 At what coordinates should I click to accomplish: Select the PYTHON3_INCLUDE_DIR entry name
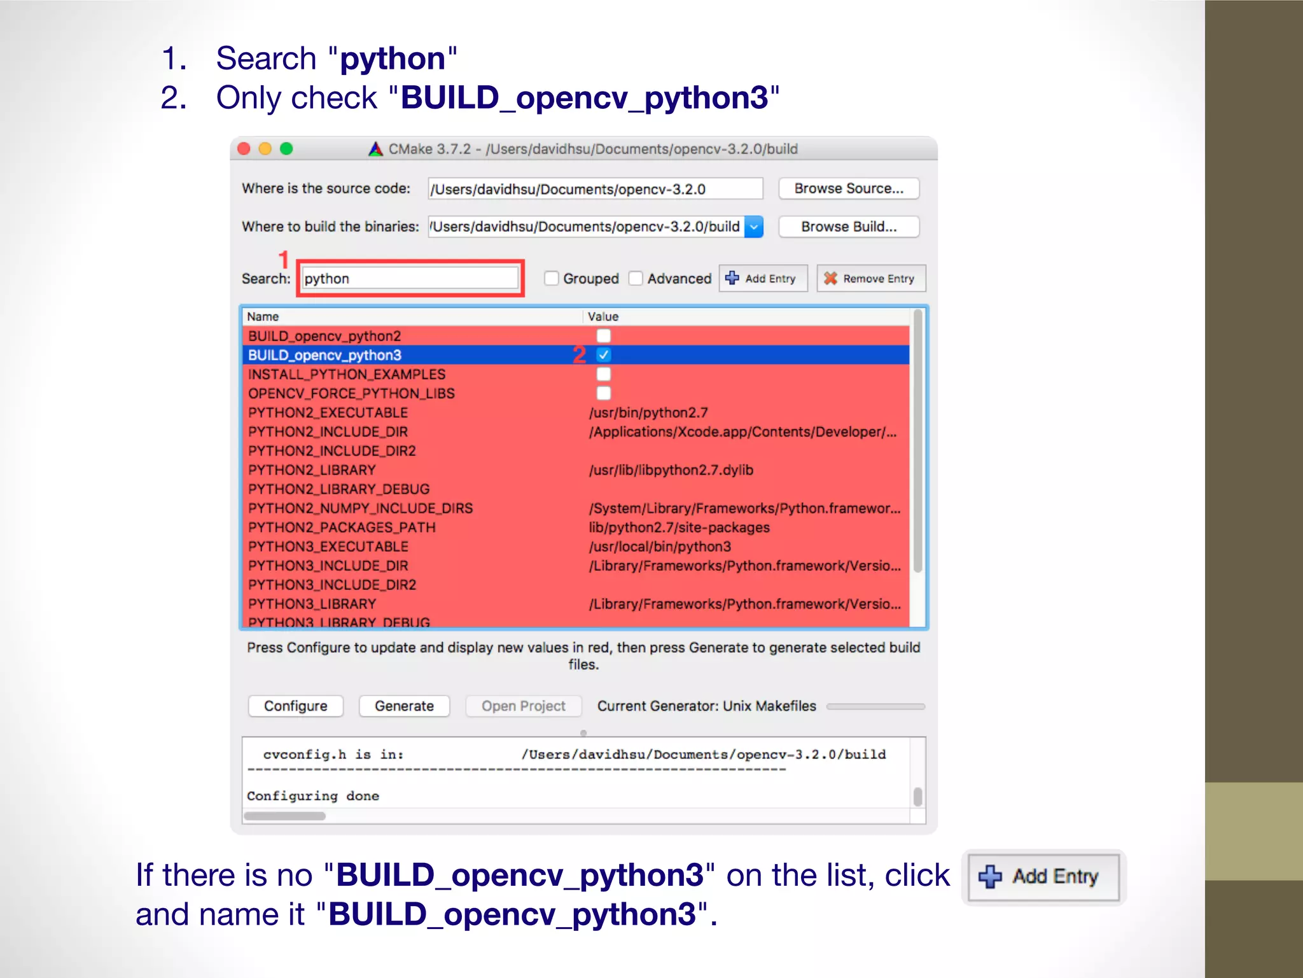[x=328, y=565]
